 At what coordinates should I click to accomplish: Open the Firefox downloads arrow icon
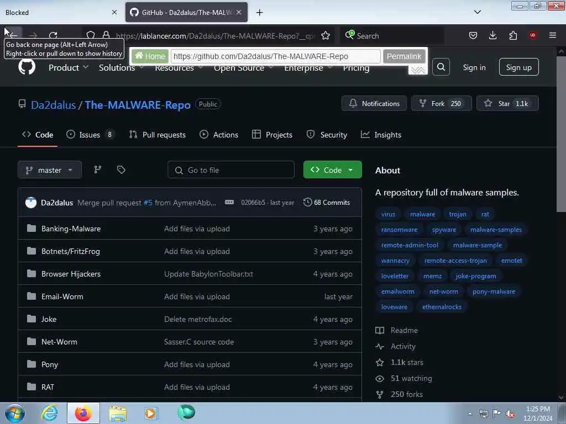(492, 35)
